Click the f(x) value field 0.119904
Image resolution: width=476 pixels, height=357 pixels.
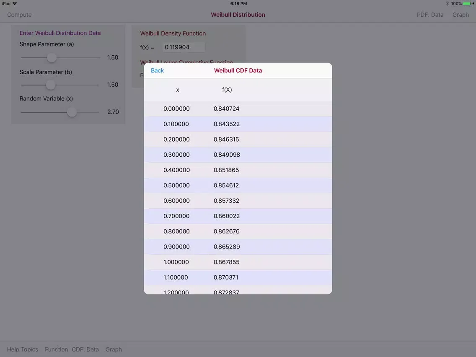click(184, 47)
